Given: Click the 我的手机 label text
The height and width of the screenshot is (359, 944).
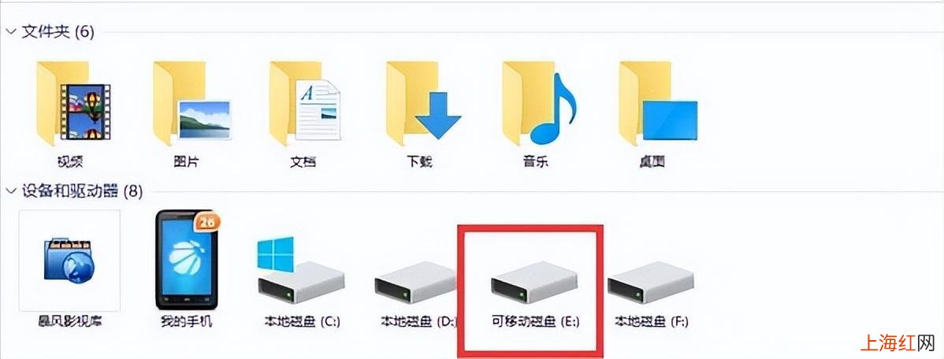Looking at the screenshot, I should tap(188, 322).
